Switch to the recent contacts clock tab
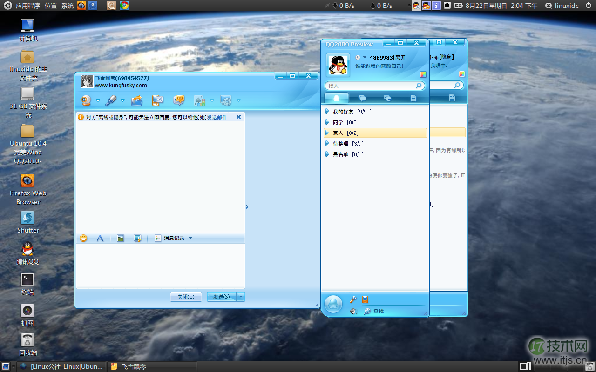Screen dimensions: 596x372 tap(387, 98)
